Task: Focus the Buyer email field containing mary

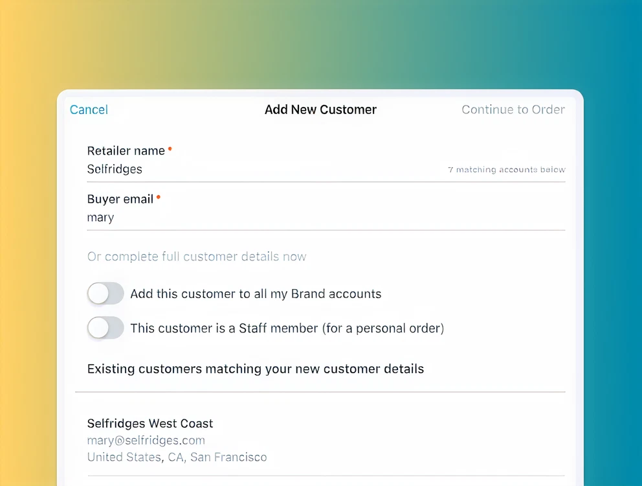Action: [x=259, y=218]
